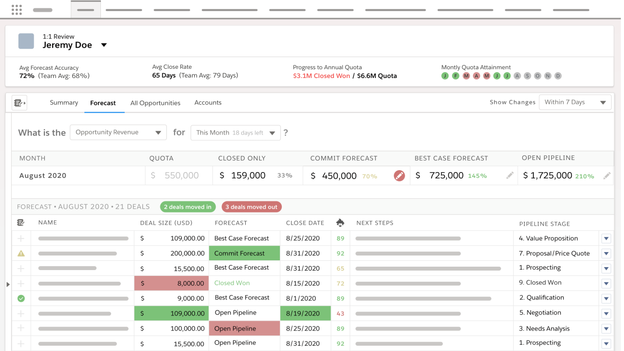Click the 3 deals moved out badge
Screen dimensions: 624x351
click(x=252, y=207)
